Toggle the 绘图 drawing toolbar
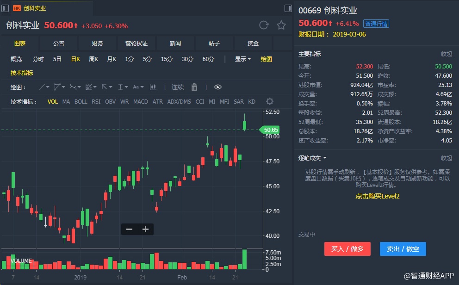 point(266,59)
